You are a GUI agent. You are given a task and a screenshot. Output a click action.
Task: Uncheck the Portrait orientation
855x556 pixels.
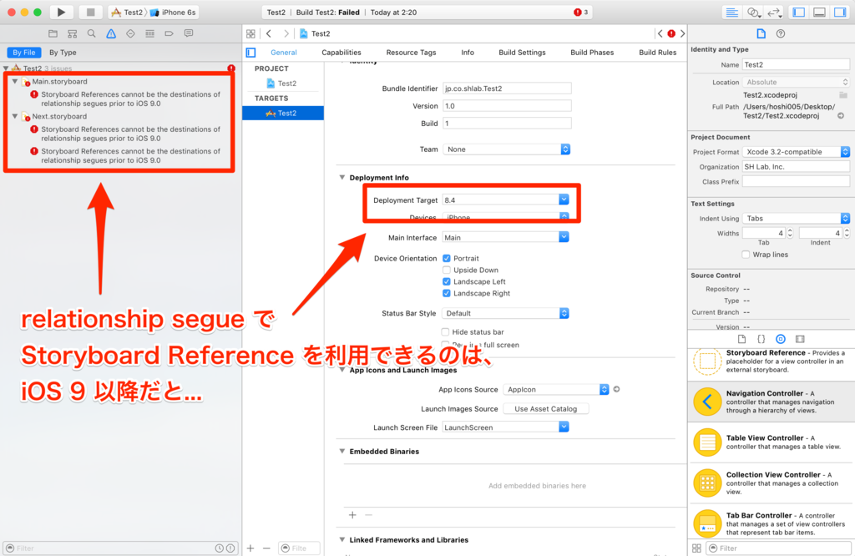pyautogui.click(x=447, y=258)
